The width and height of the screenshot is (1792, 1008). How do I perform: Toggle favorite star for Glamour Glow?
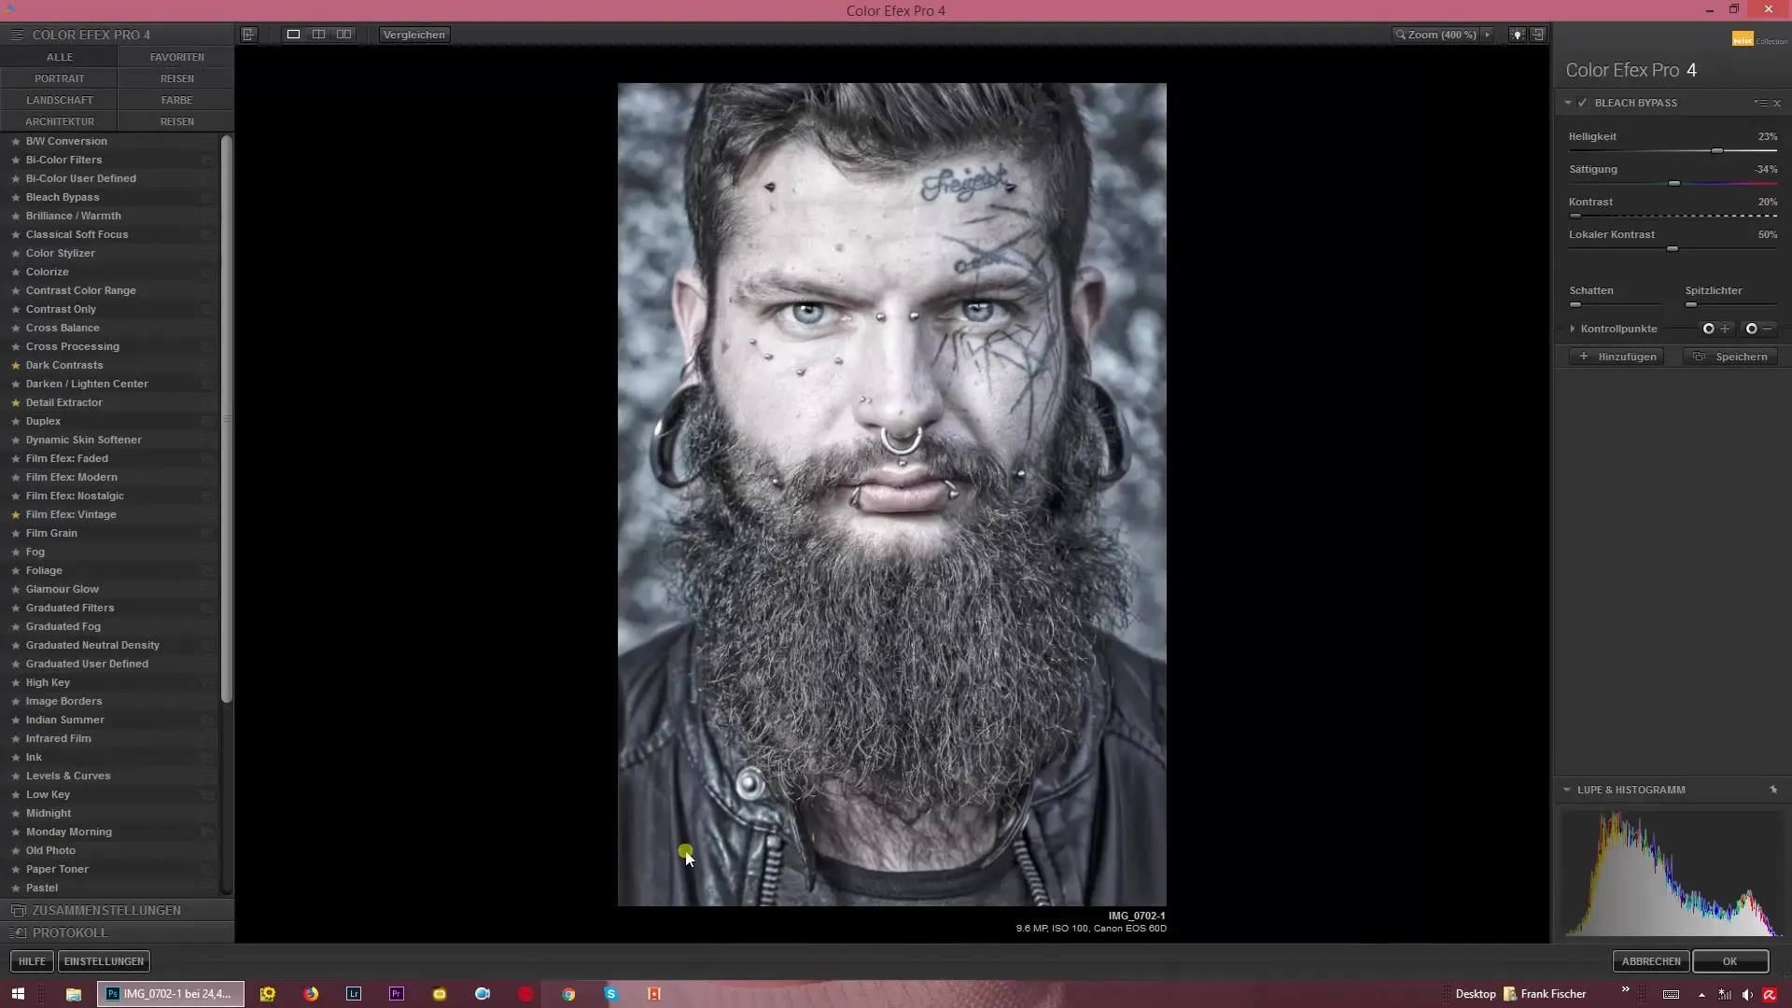(x=15, y=589)
